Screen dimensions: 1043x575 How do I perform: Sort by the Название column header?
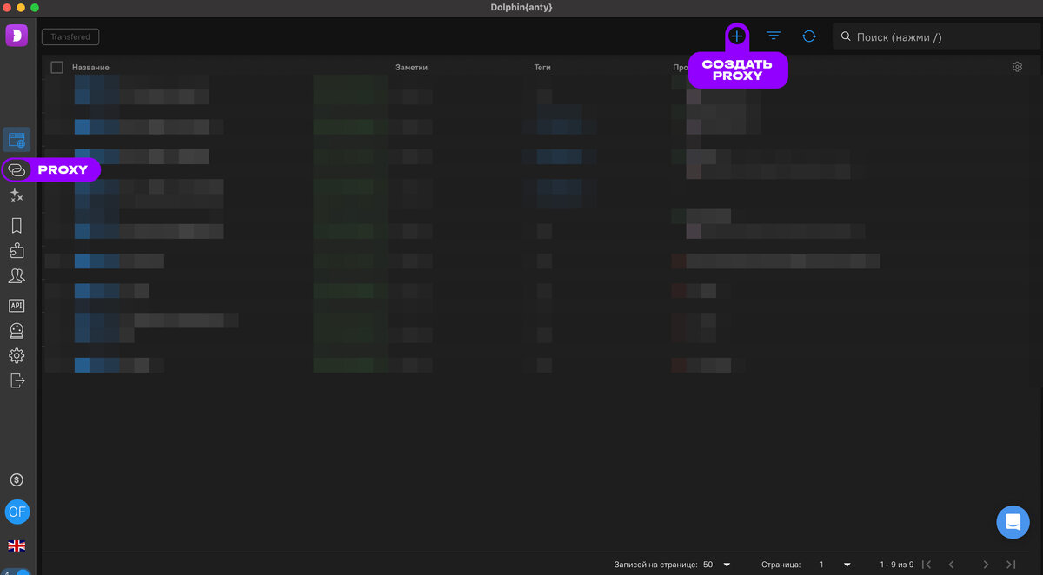[x=90, y=67]
